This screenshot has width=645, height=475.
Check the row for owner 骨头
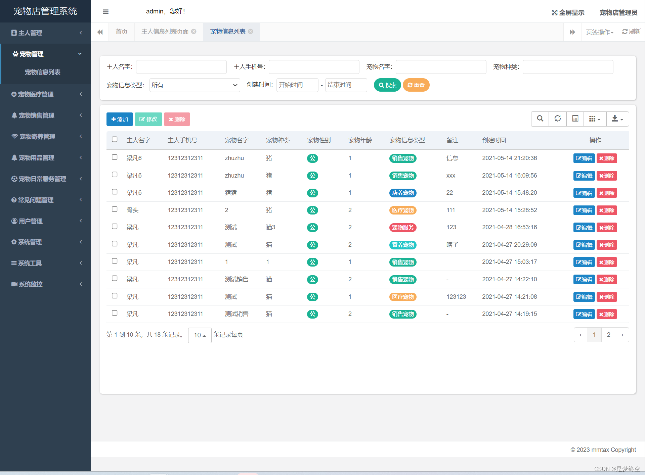[115, 209]
